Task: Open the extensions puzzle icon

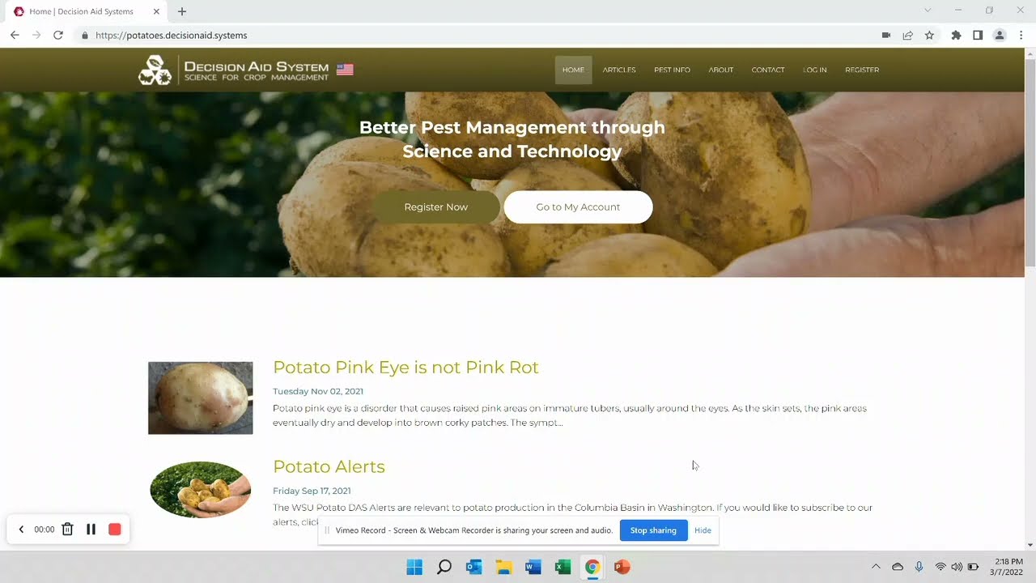Action: (956, 35)
